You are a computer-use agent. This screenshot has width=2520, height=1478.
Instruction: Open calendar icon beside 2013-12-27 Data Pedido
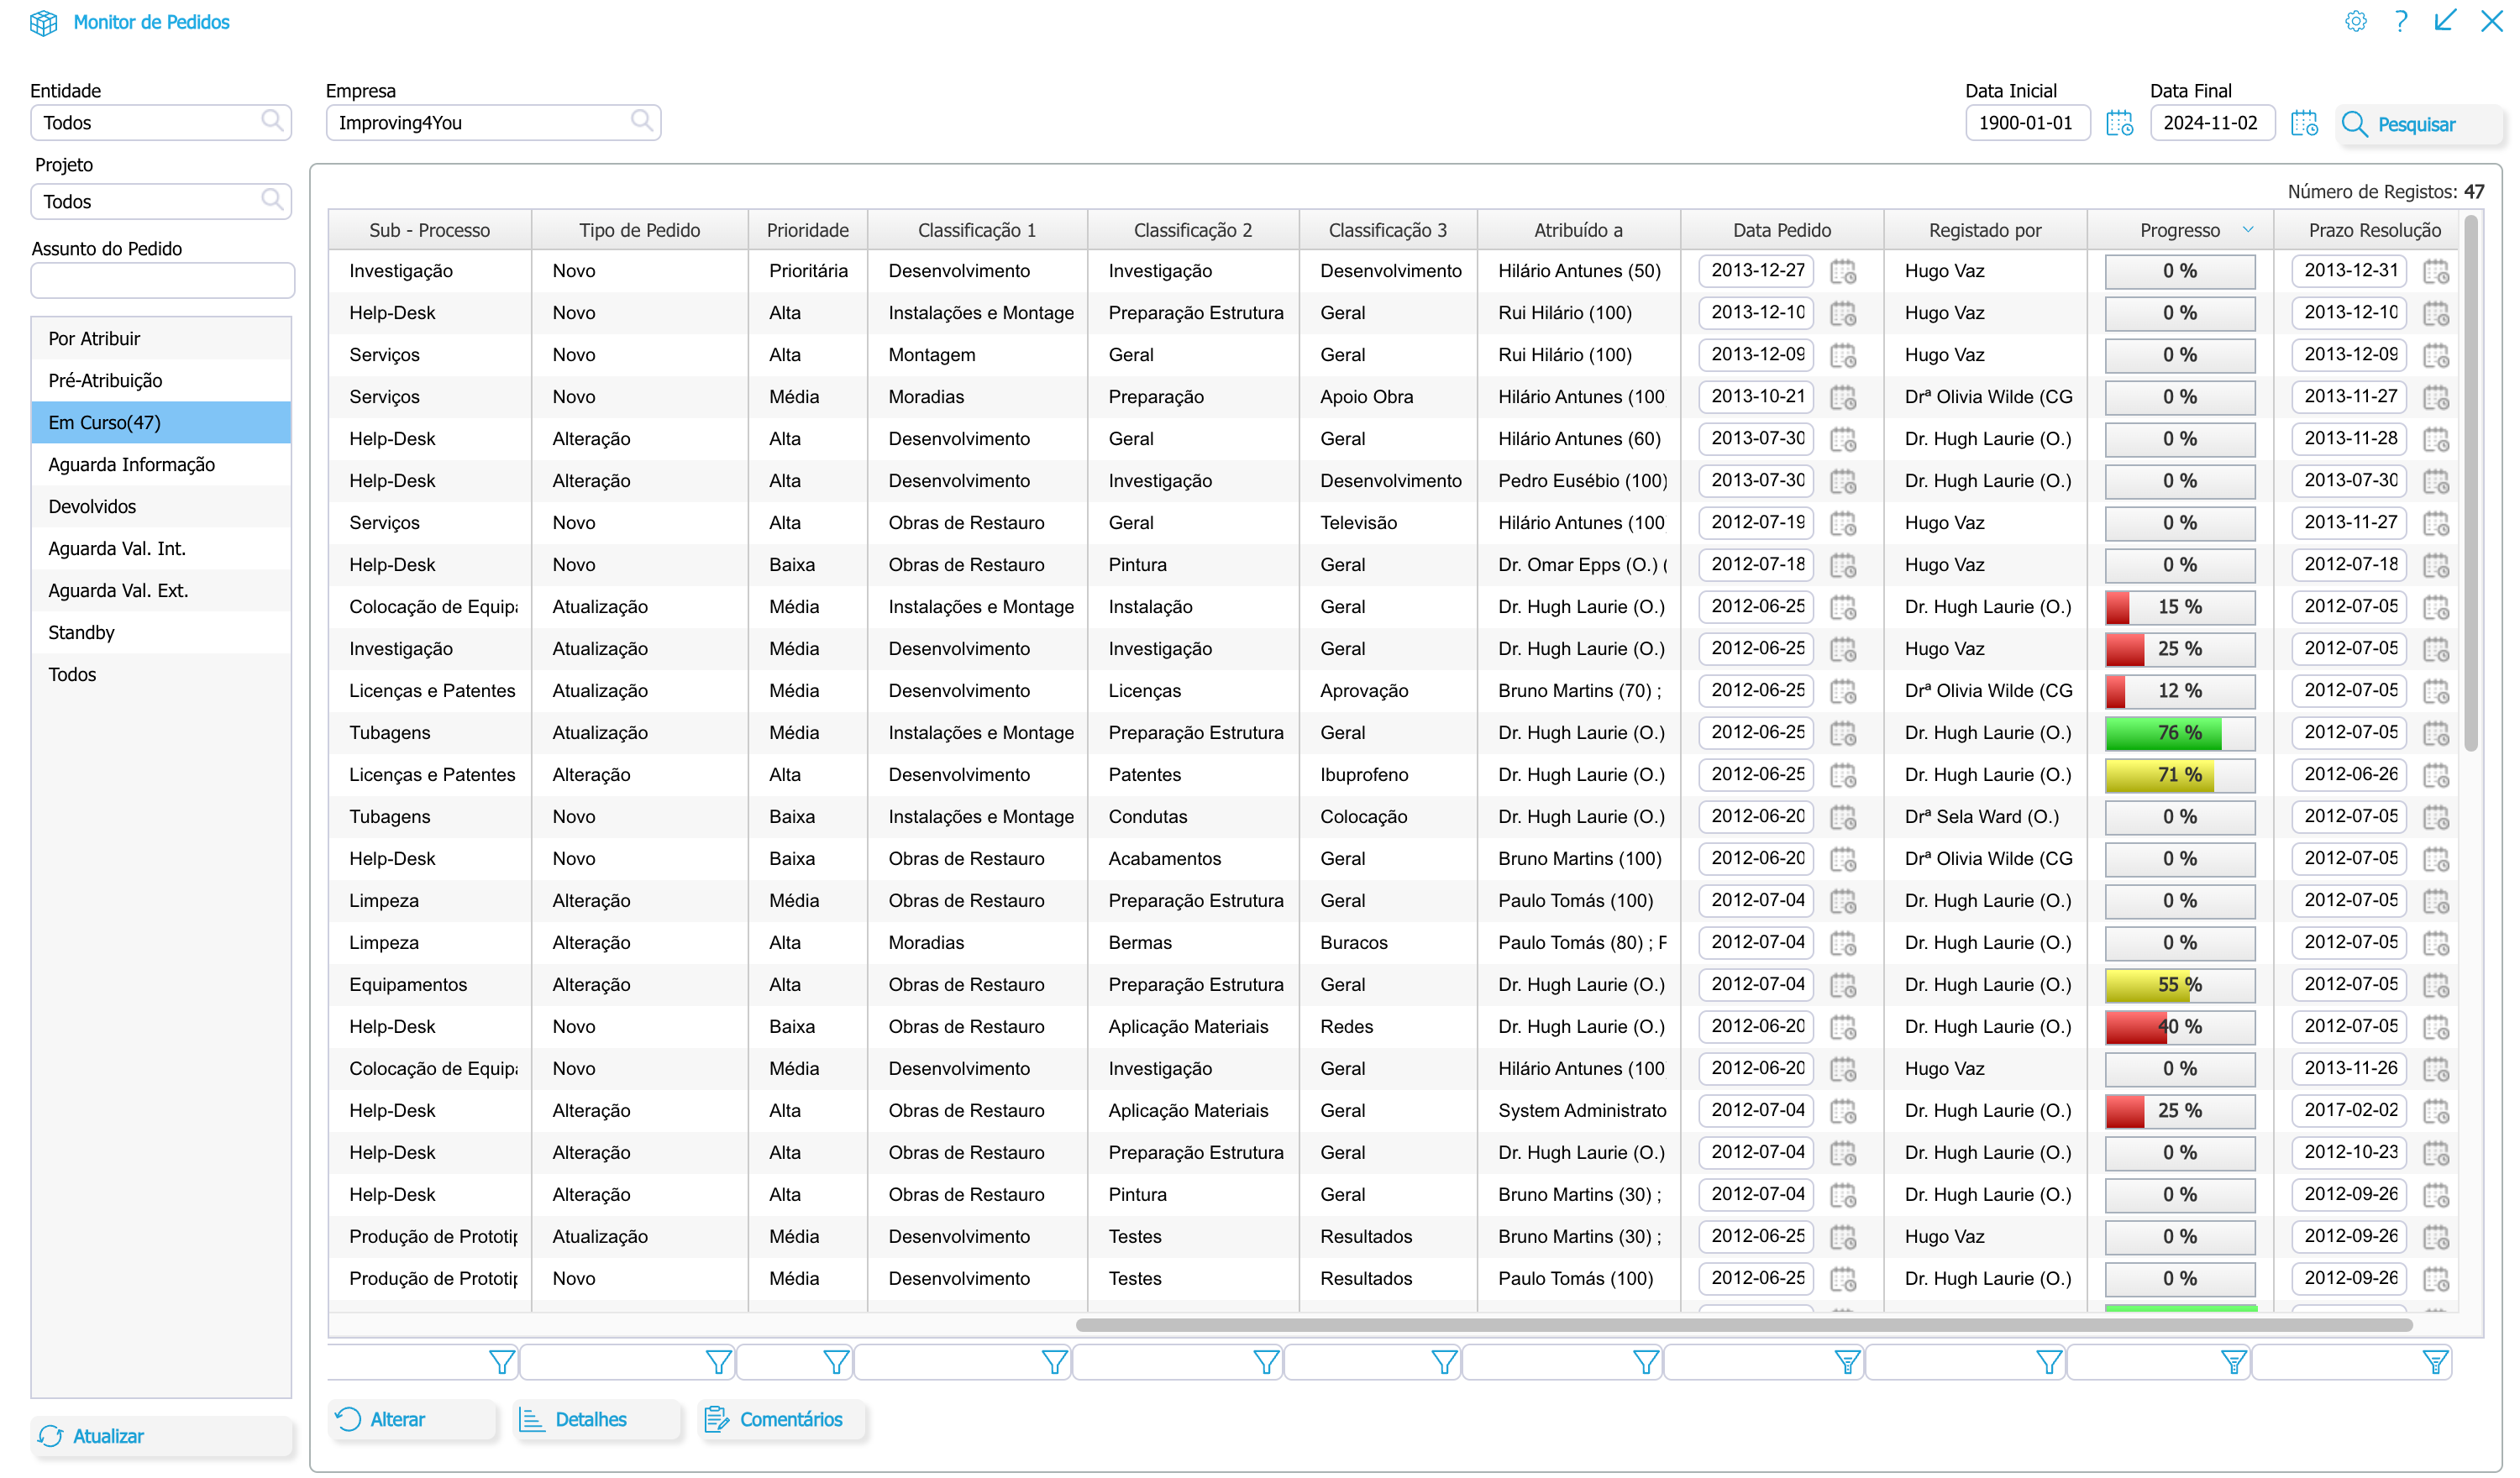[x=1842, y=272]
